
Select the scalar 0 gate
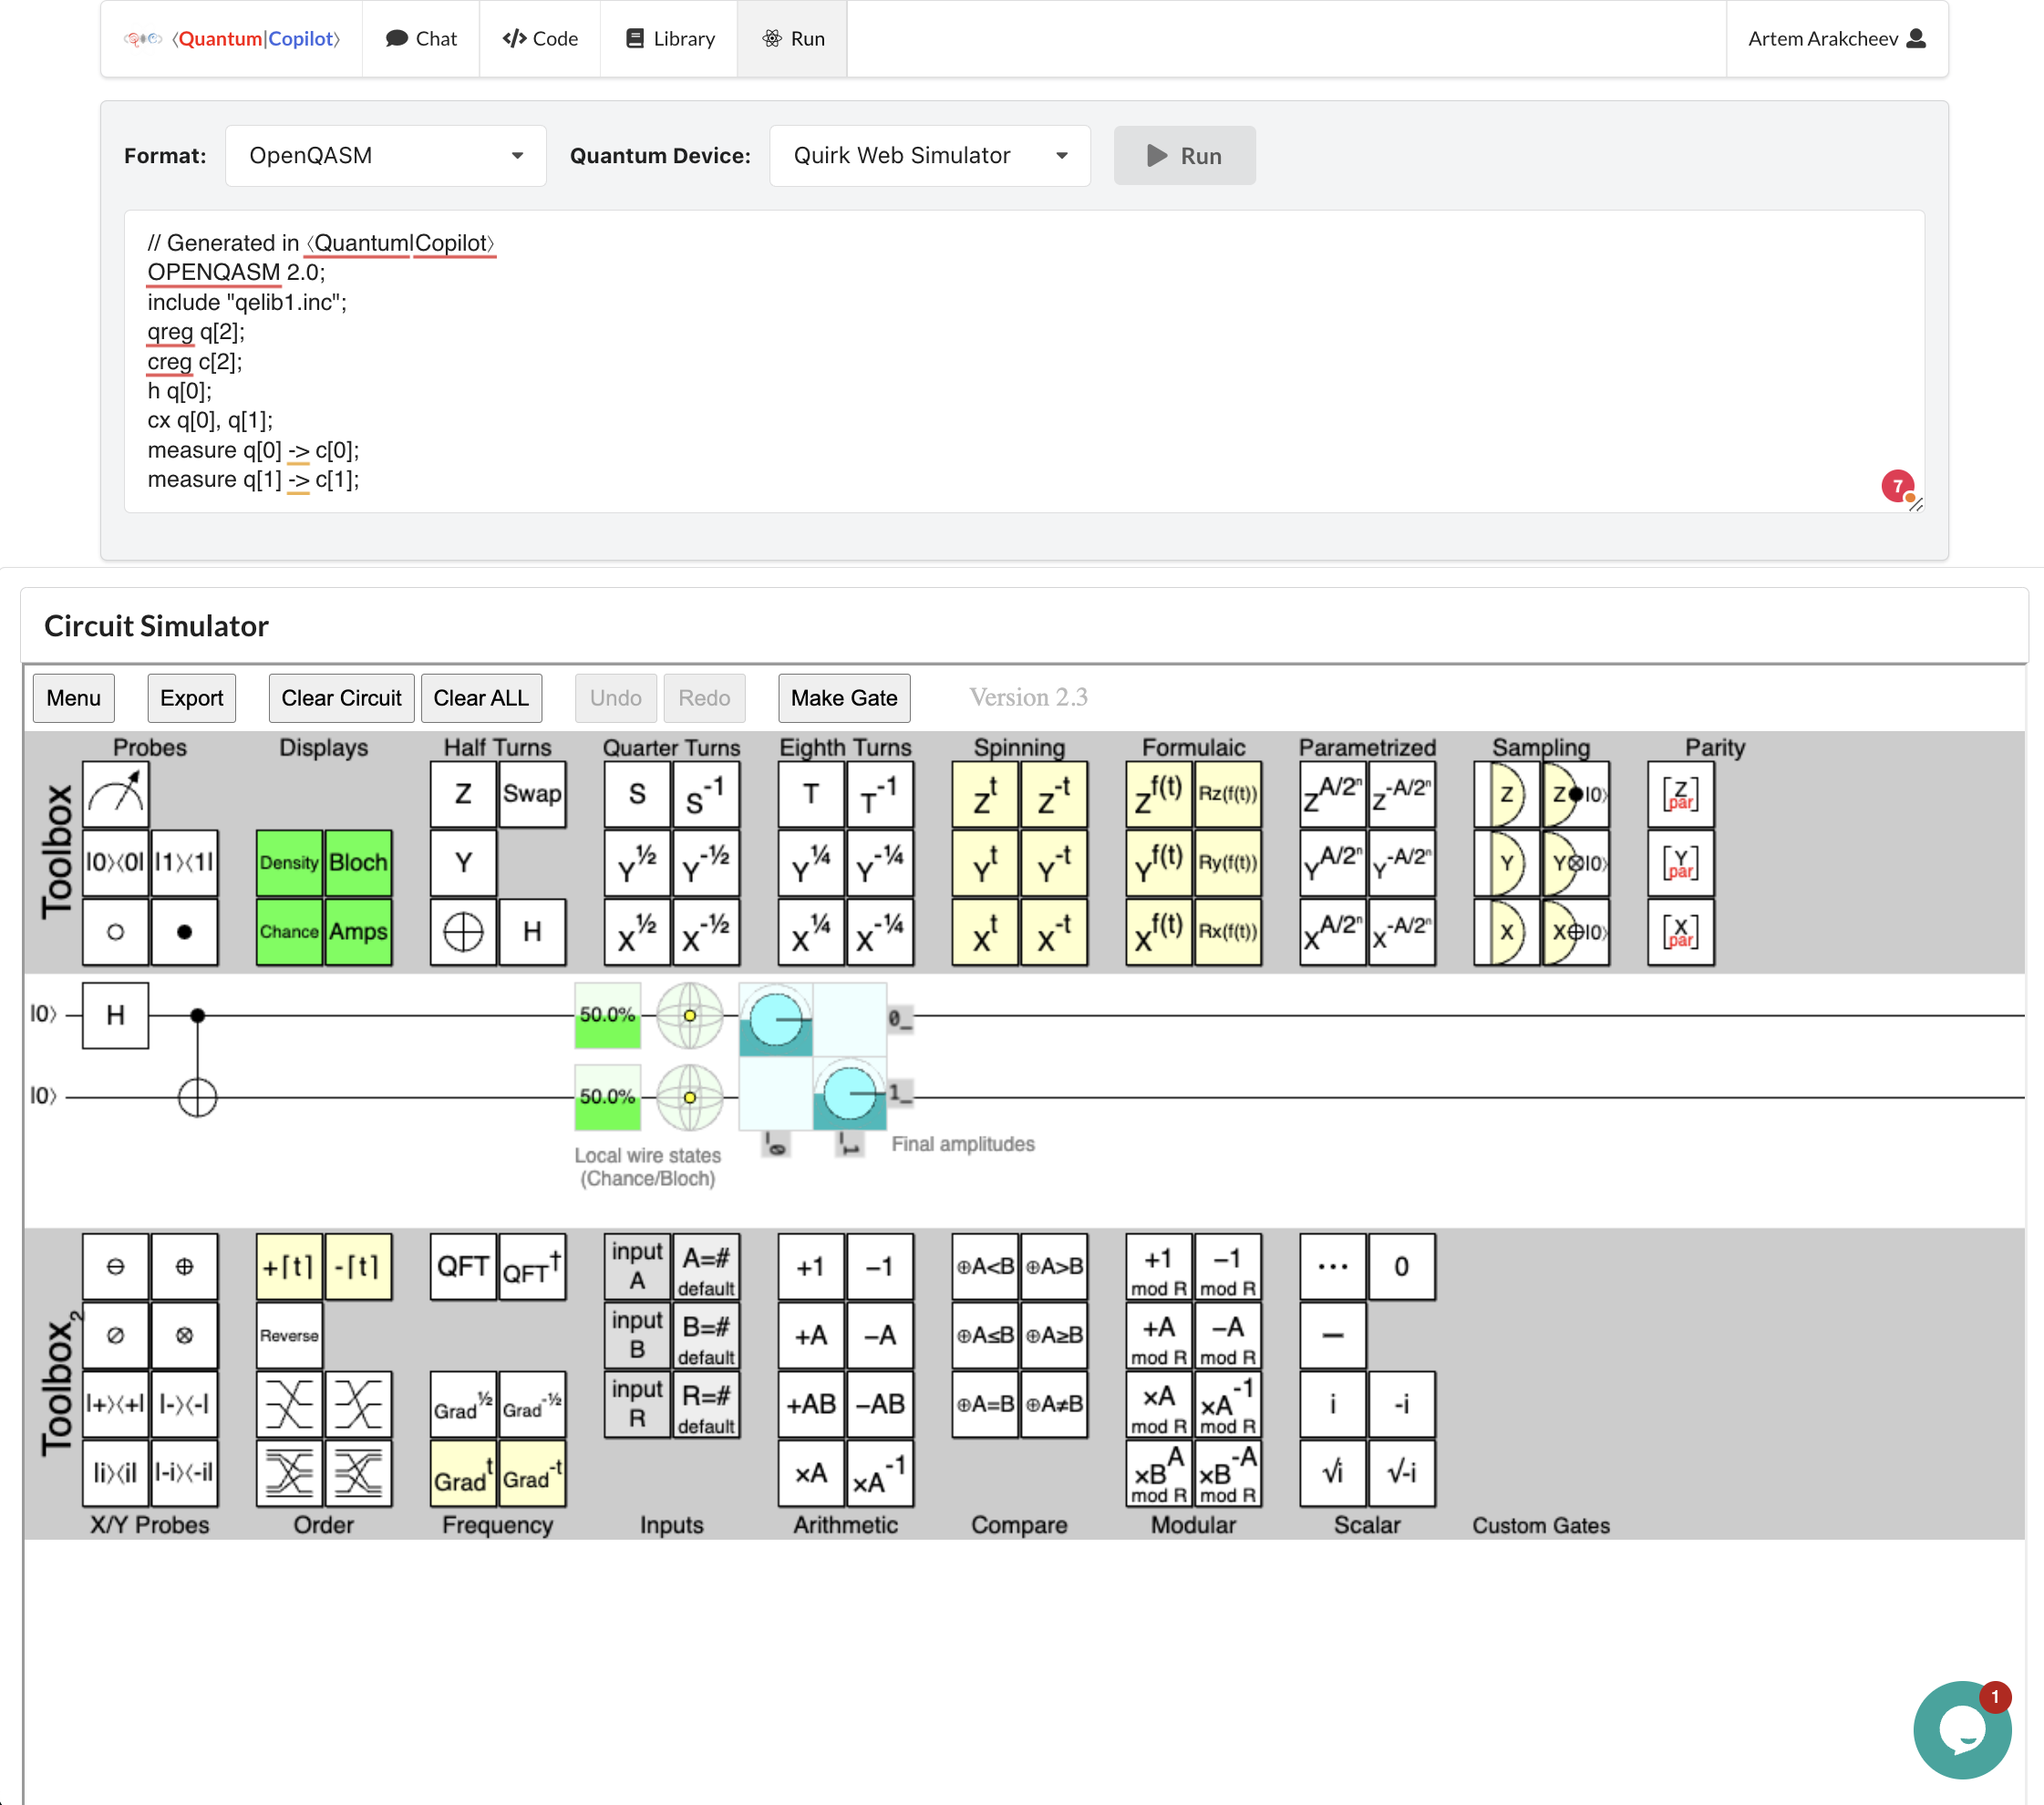tap(1402, 1267)
